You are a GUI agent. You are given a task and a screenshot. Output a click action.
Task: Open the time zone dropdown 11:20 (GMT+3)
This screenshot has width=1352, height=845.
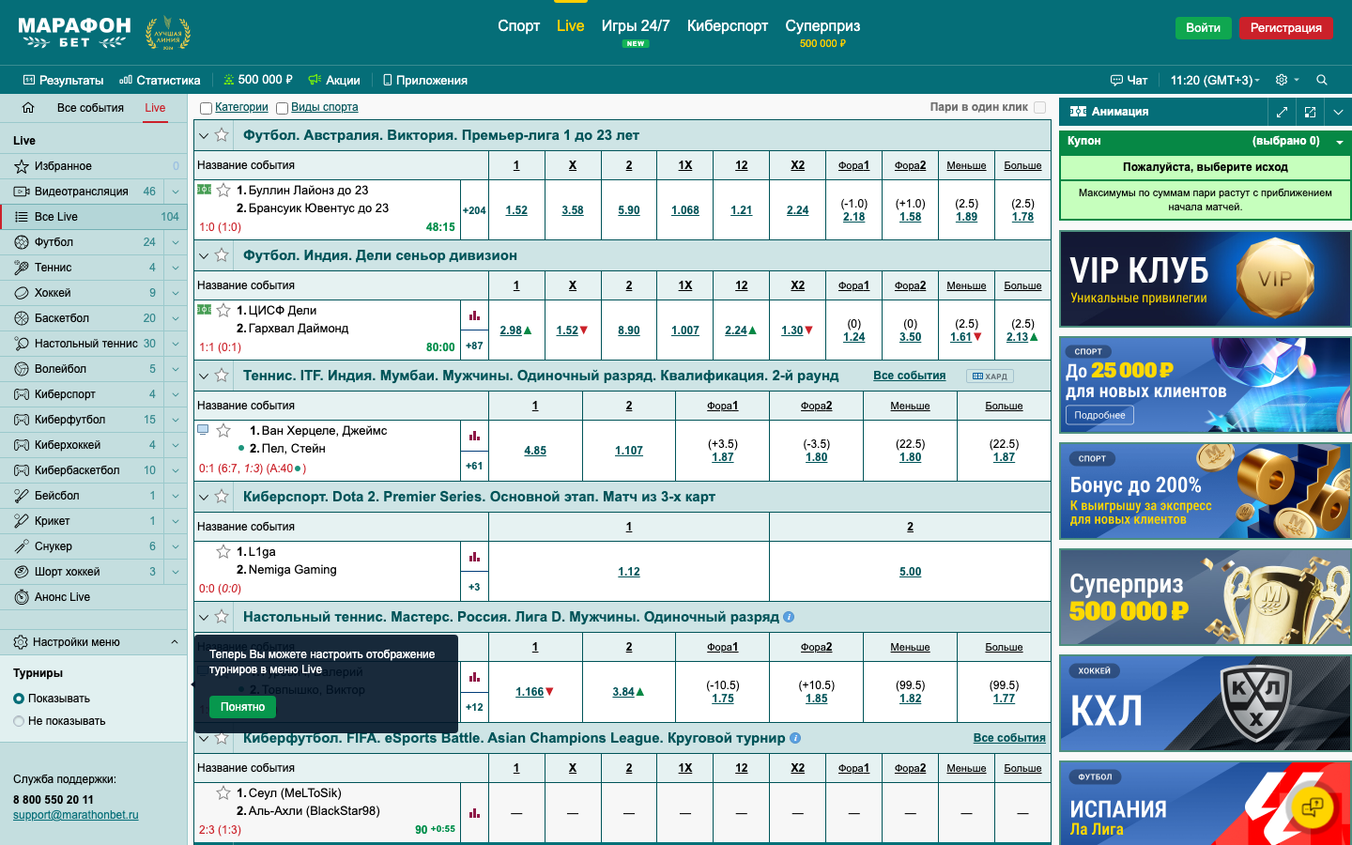[x=1214, y=80]
